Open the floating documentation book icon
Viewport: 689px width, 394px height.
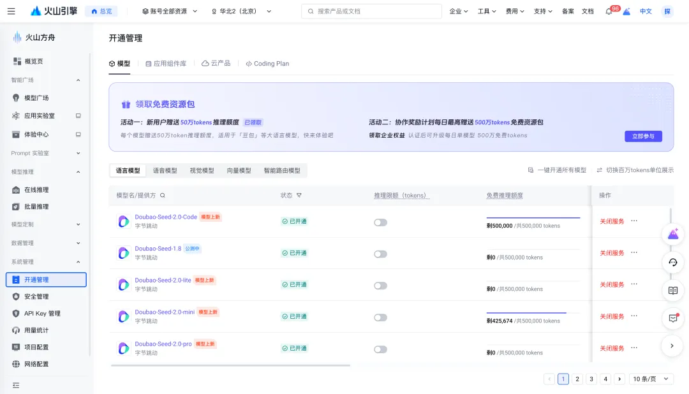(673, 290)
